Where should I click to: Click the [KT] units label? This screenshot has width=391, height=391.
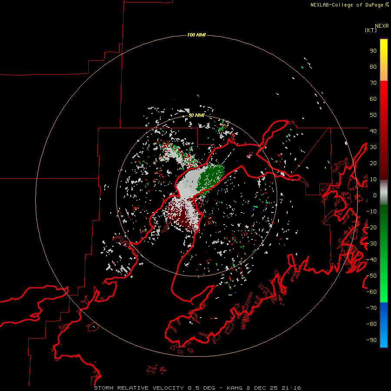(x=371, y=30)
